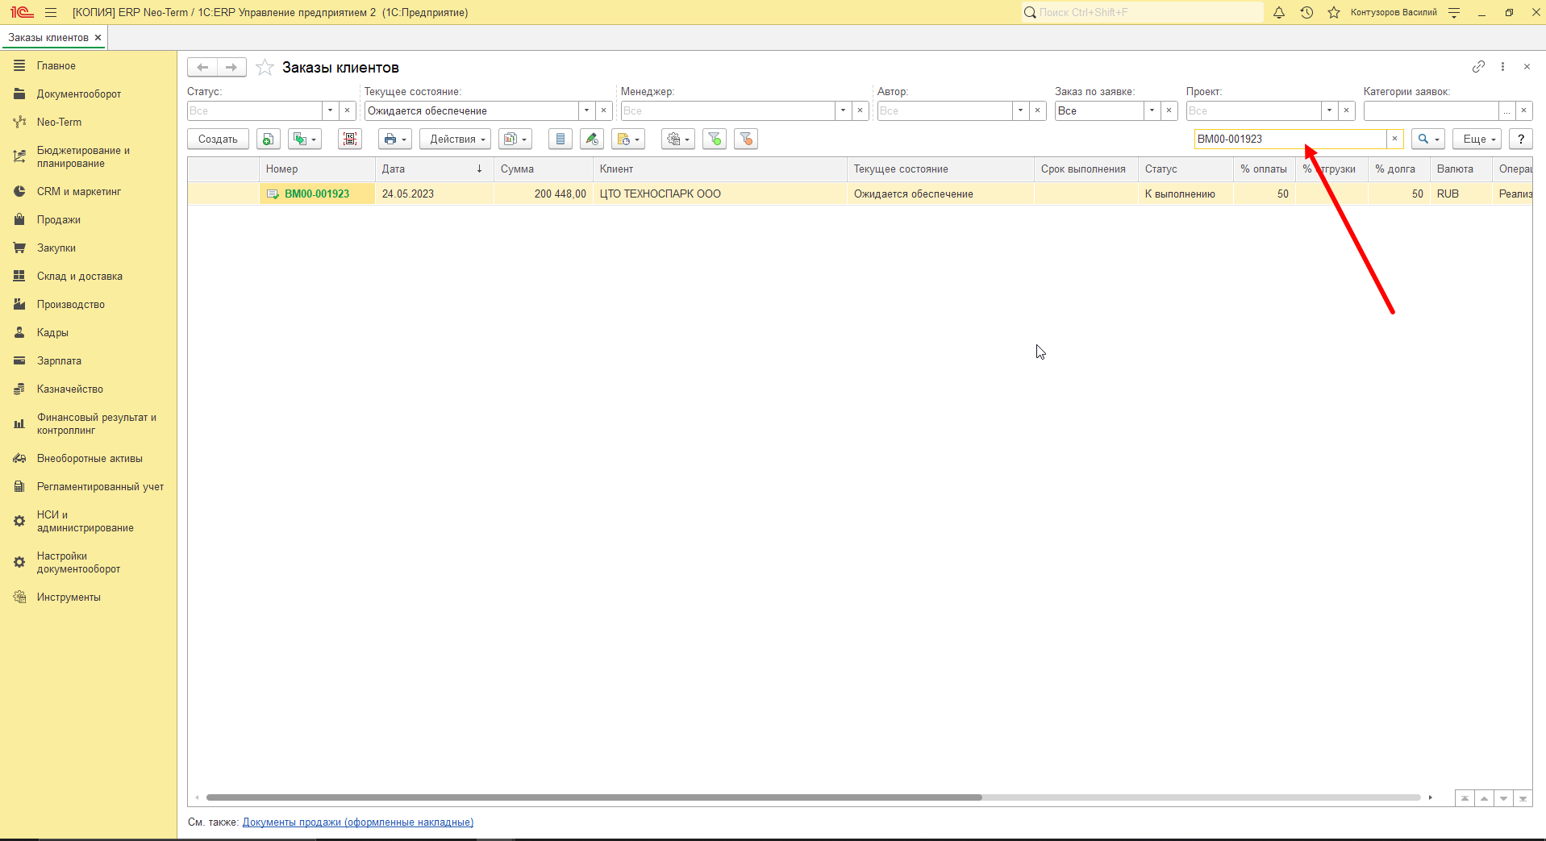Image resolution: width=1546 pixels, height=841 pixels.
Task: Clear the Менеджер filter
Action: (860, 110)
